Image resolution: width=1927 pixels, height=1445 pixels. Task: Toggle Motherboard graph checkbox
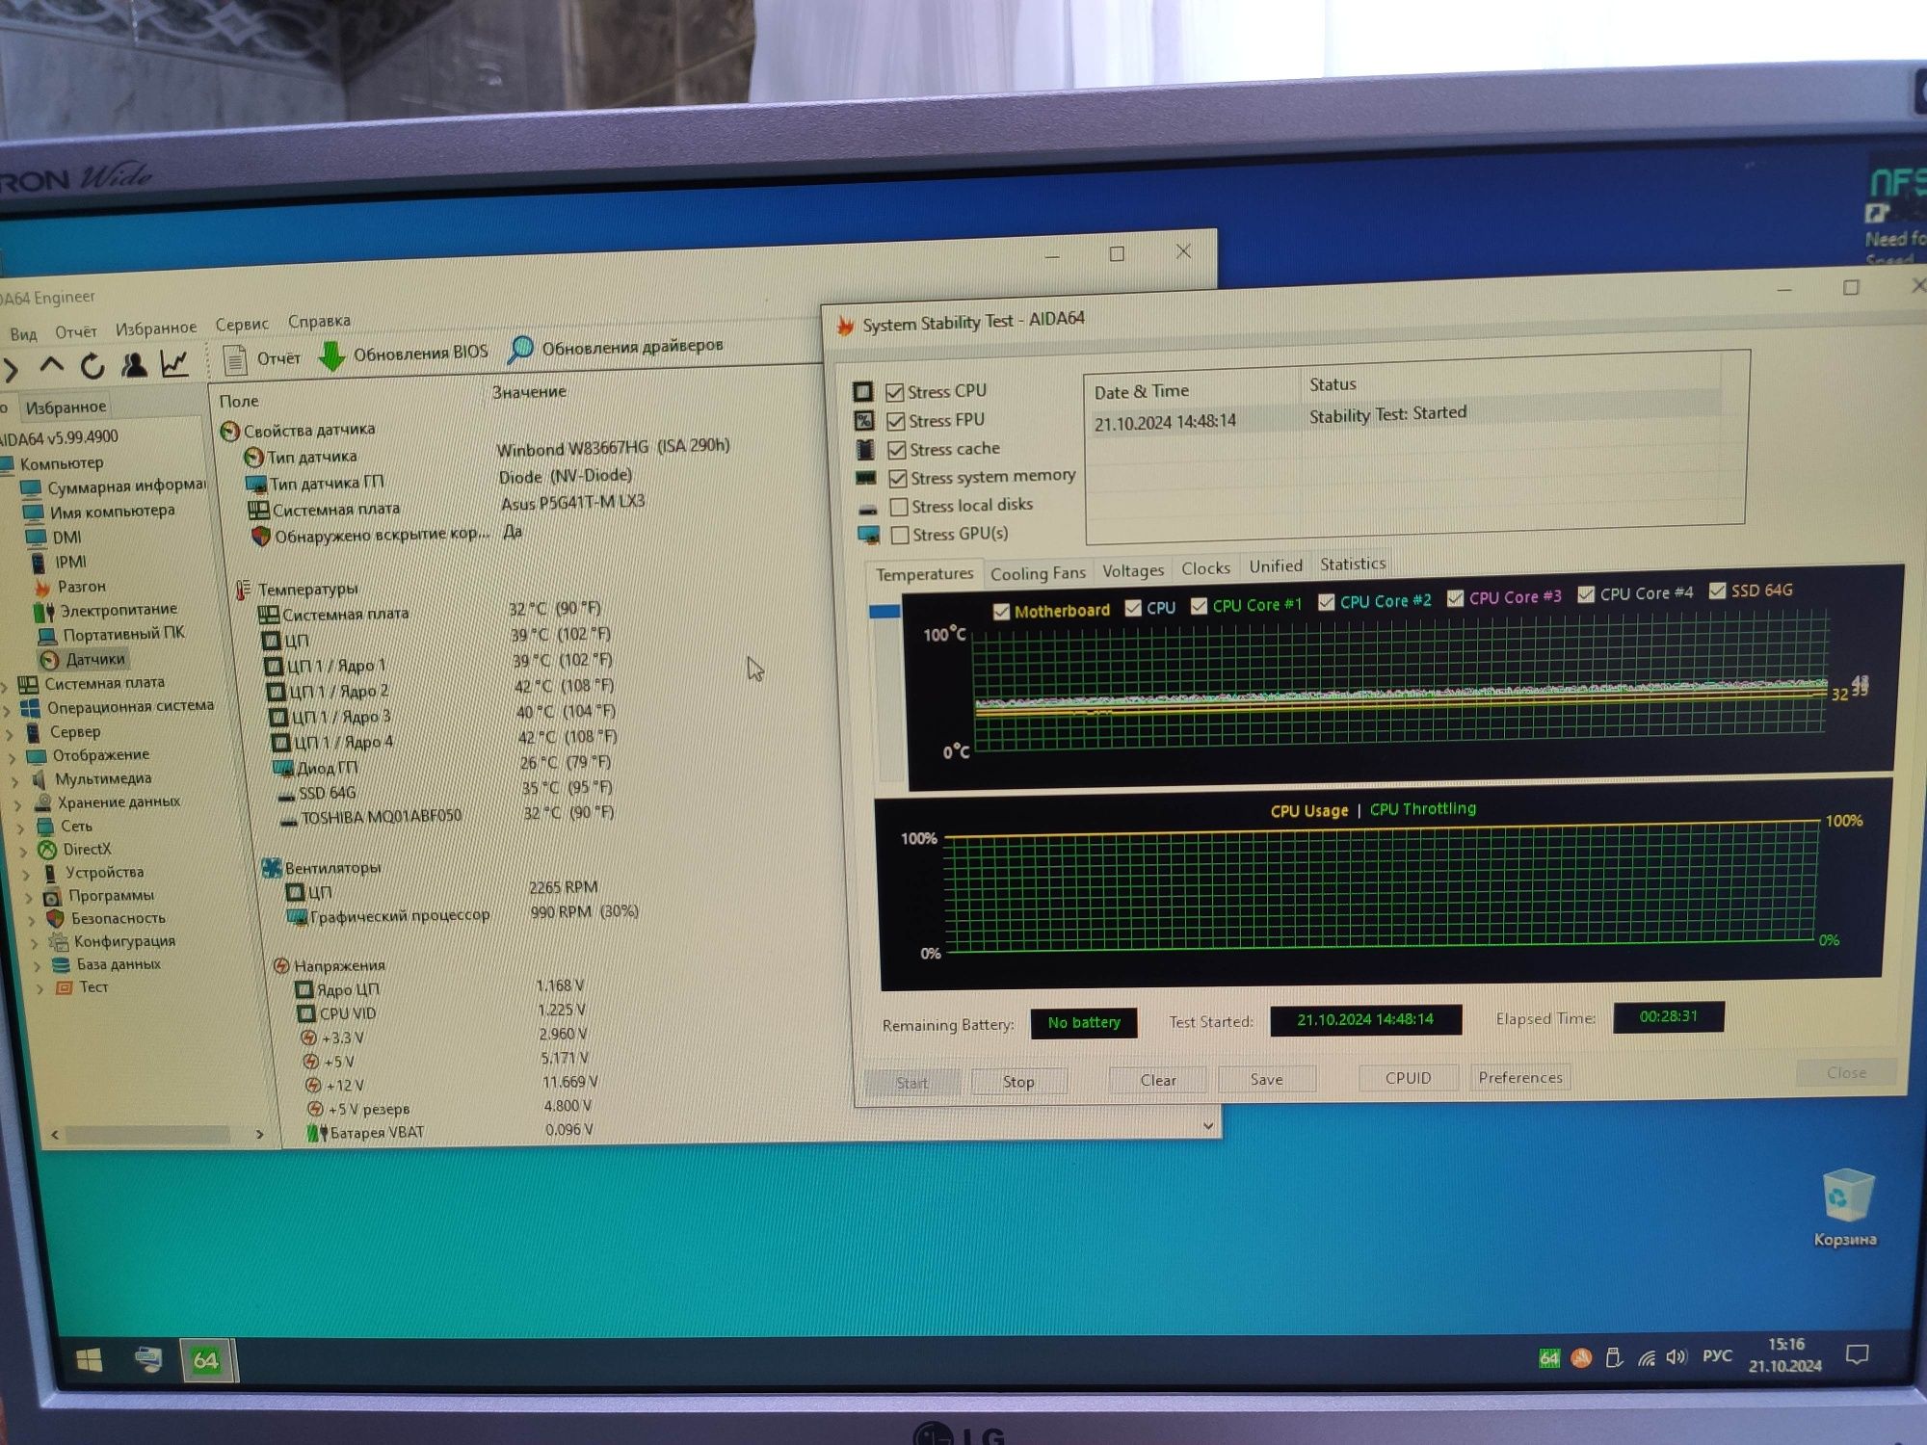[1001, 612]
